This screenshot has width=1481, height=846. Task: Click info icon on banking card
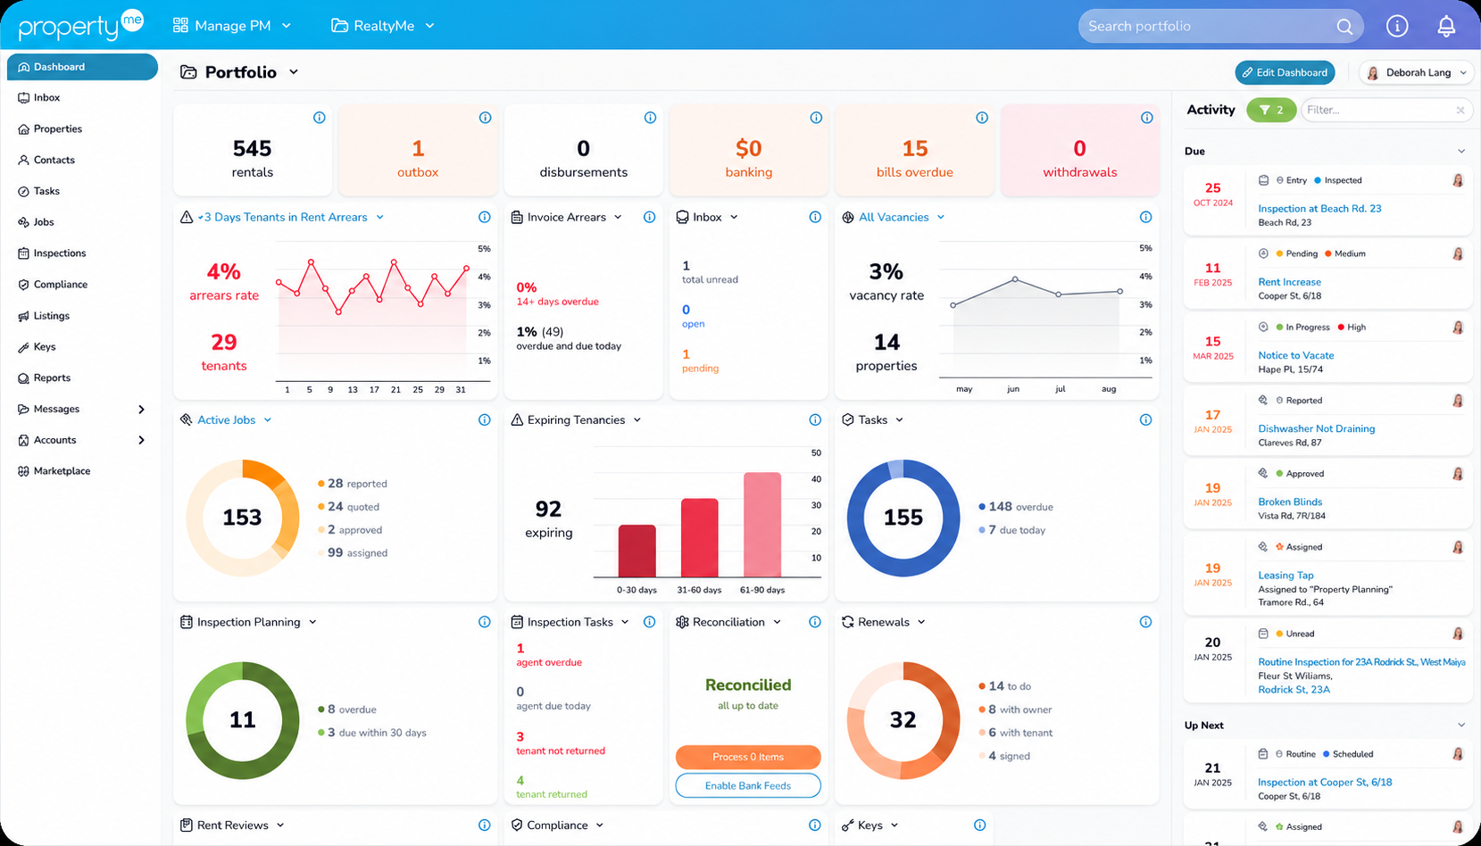(816, 118)
